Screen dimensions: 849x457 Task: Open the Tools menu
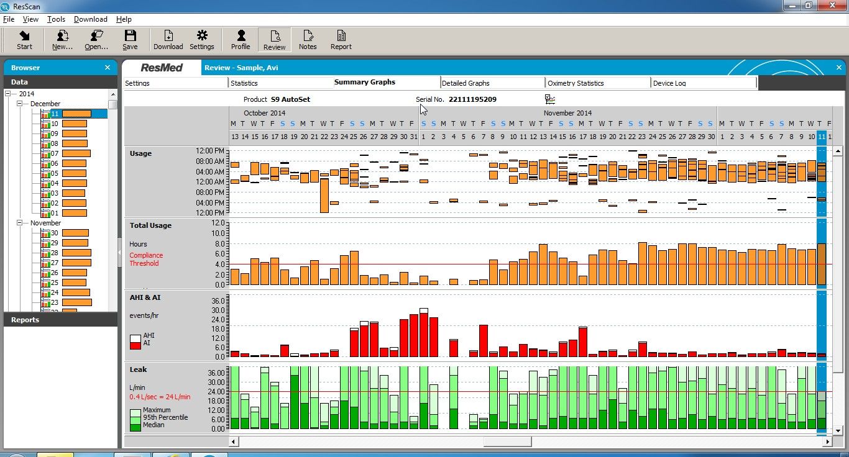[x=56, y=19]
